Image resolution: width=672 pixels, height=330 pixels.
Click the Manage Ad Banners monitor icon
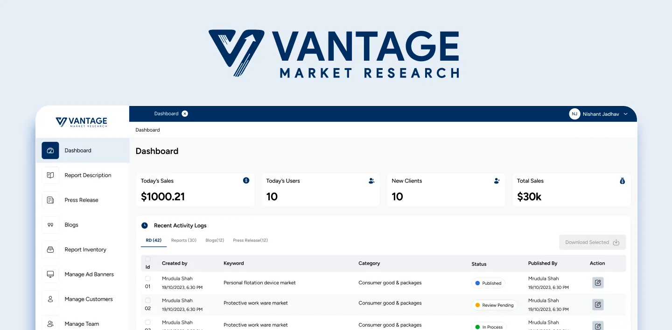point(50,274)
